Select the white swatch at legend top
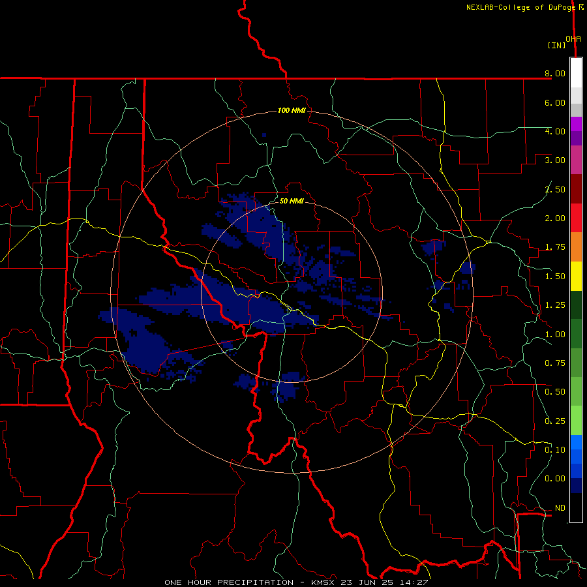587x587 pixels. point(576,73)
